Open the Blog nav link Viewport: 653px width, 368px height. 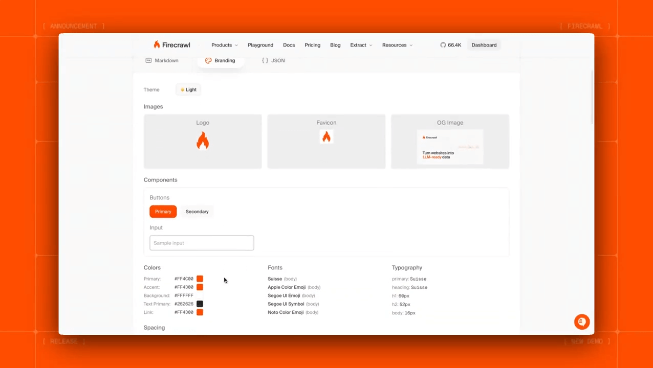[335, 45]
